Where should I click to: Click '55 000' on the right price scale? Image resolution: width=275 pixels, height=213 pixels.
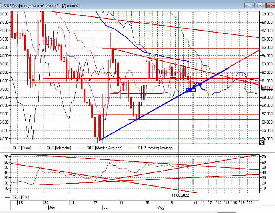[267, 130]
